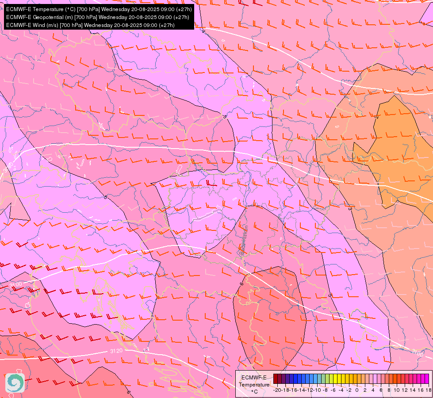Select the ECMWF-E Temperature header line
The height and width of the screenshot is (398, 433).
click(99, 9)
